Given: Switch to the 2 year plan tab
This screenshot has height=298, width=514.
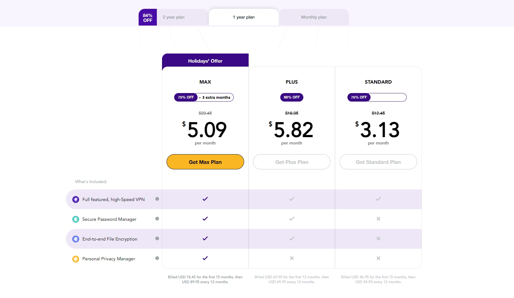Looking at the screenshot, I should pos(174,17).
